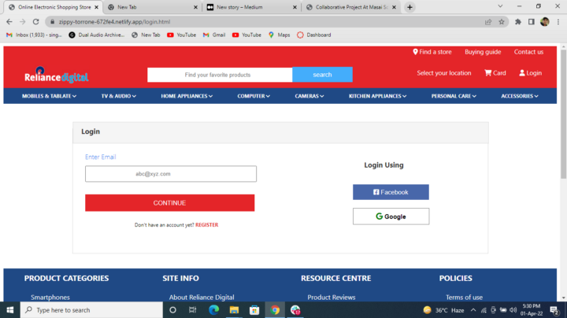Log in using the Facebook button

point(391,192)
